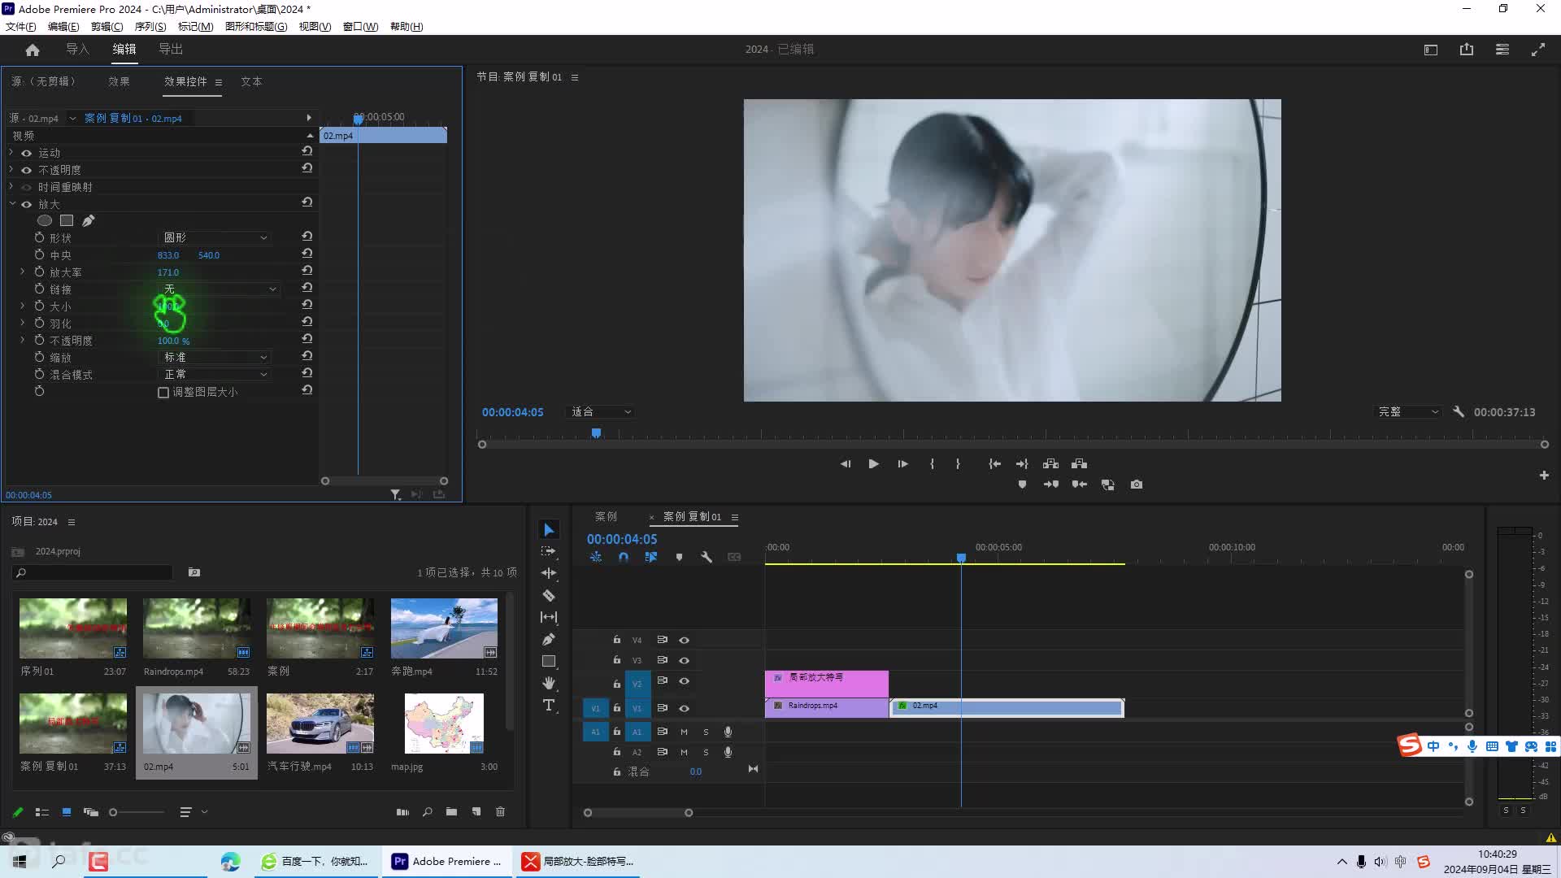Switch to the 文本 tab
Viewport: 1561px width, 878px height.
(251, 81)
